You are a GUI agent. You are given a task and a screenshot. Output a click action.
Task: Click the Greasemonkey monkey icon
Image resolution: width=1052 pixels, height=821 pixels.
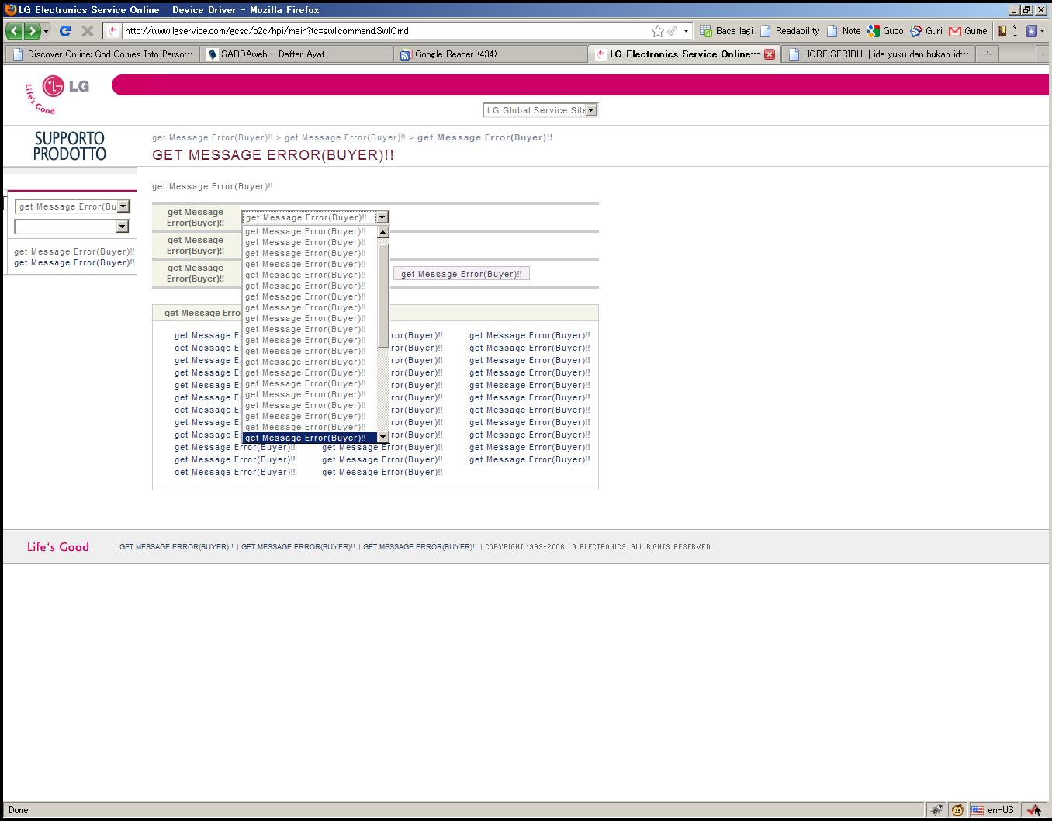[x=958, y=810]
